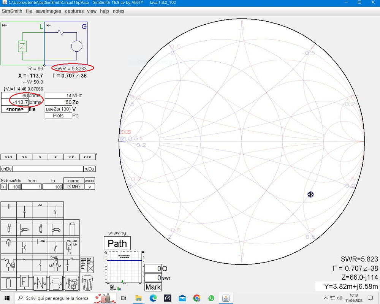
Task: Open the SimSmith menu
Action: pyautogui.click(x=12, y=11)
